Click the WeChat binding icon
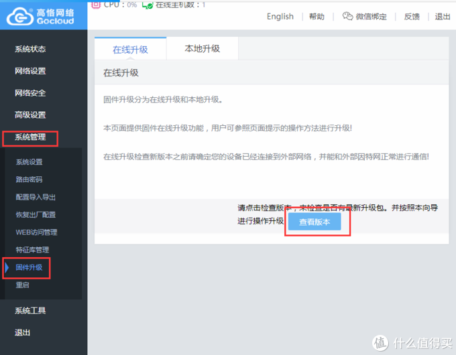Image resolution: width=456 pixels, height=355 pixels. point(347,16)
